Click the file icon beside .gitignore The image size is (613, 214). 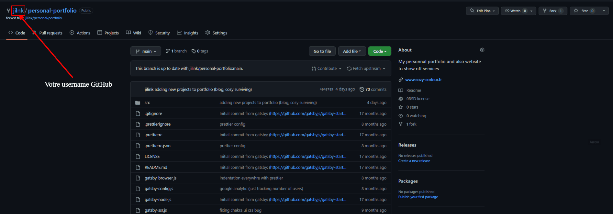pyautogui.click(x=138, y=113)
